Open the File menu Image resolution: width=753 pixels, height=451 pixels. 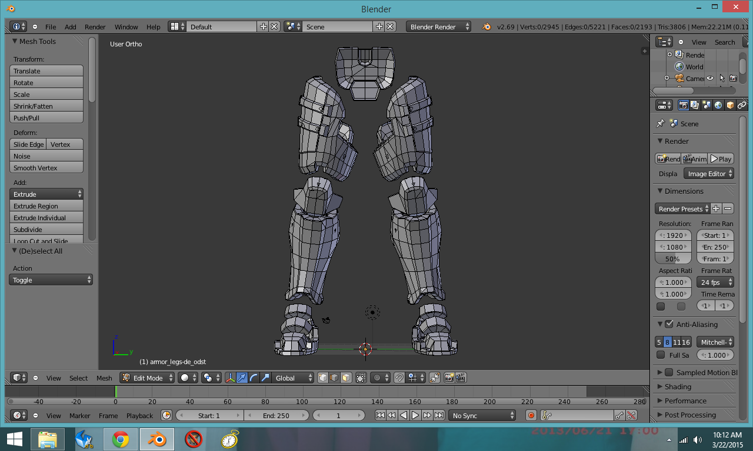[x=51, y=27]
